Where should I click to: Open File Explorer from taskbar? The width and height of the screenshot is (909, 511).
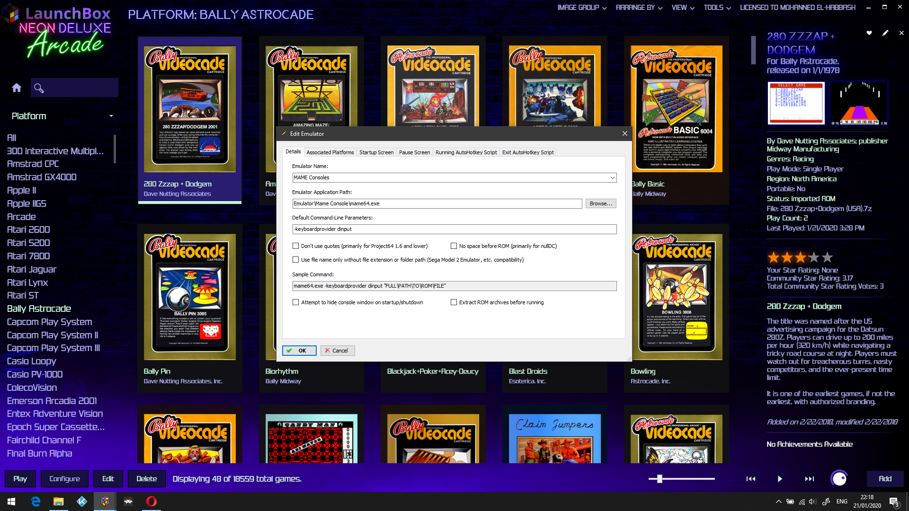click(59, 502)
